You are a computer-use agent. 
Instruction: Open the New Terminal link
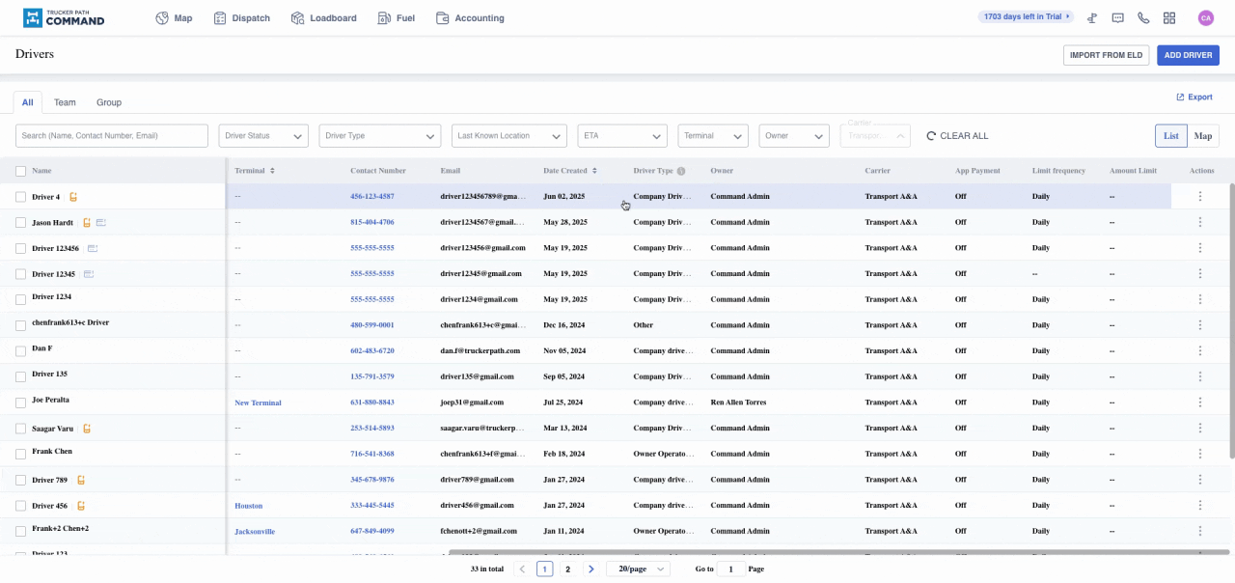258,403
